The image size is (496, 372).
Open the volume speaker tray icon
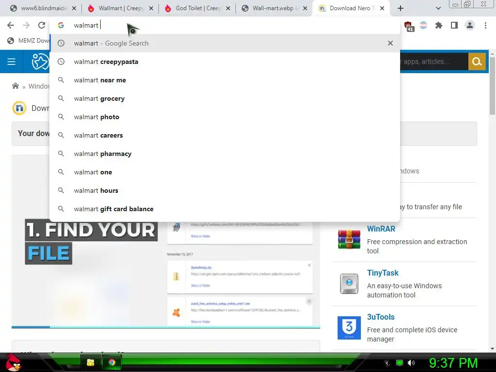(x=411, y=363)
